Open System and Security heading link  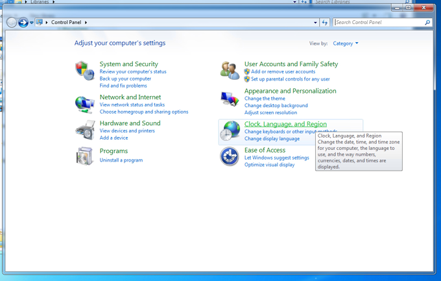click(x=129, y=64)
